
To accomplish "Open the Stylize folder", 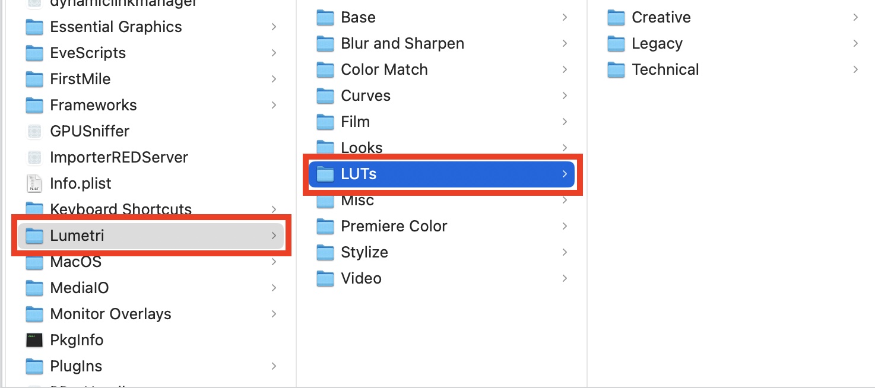I will [364, 252].
